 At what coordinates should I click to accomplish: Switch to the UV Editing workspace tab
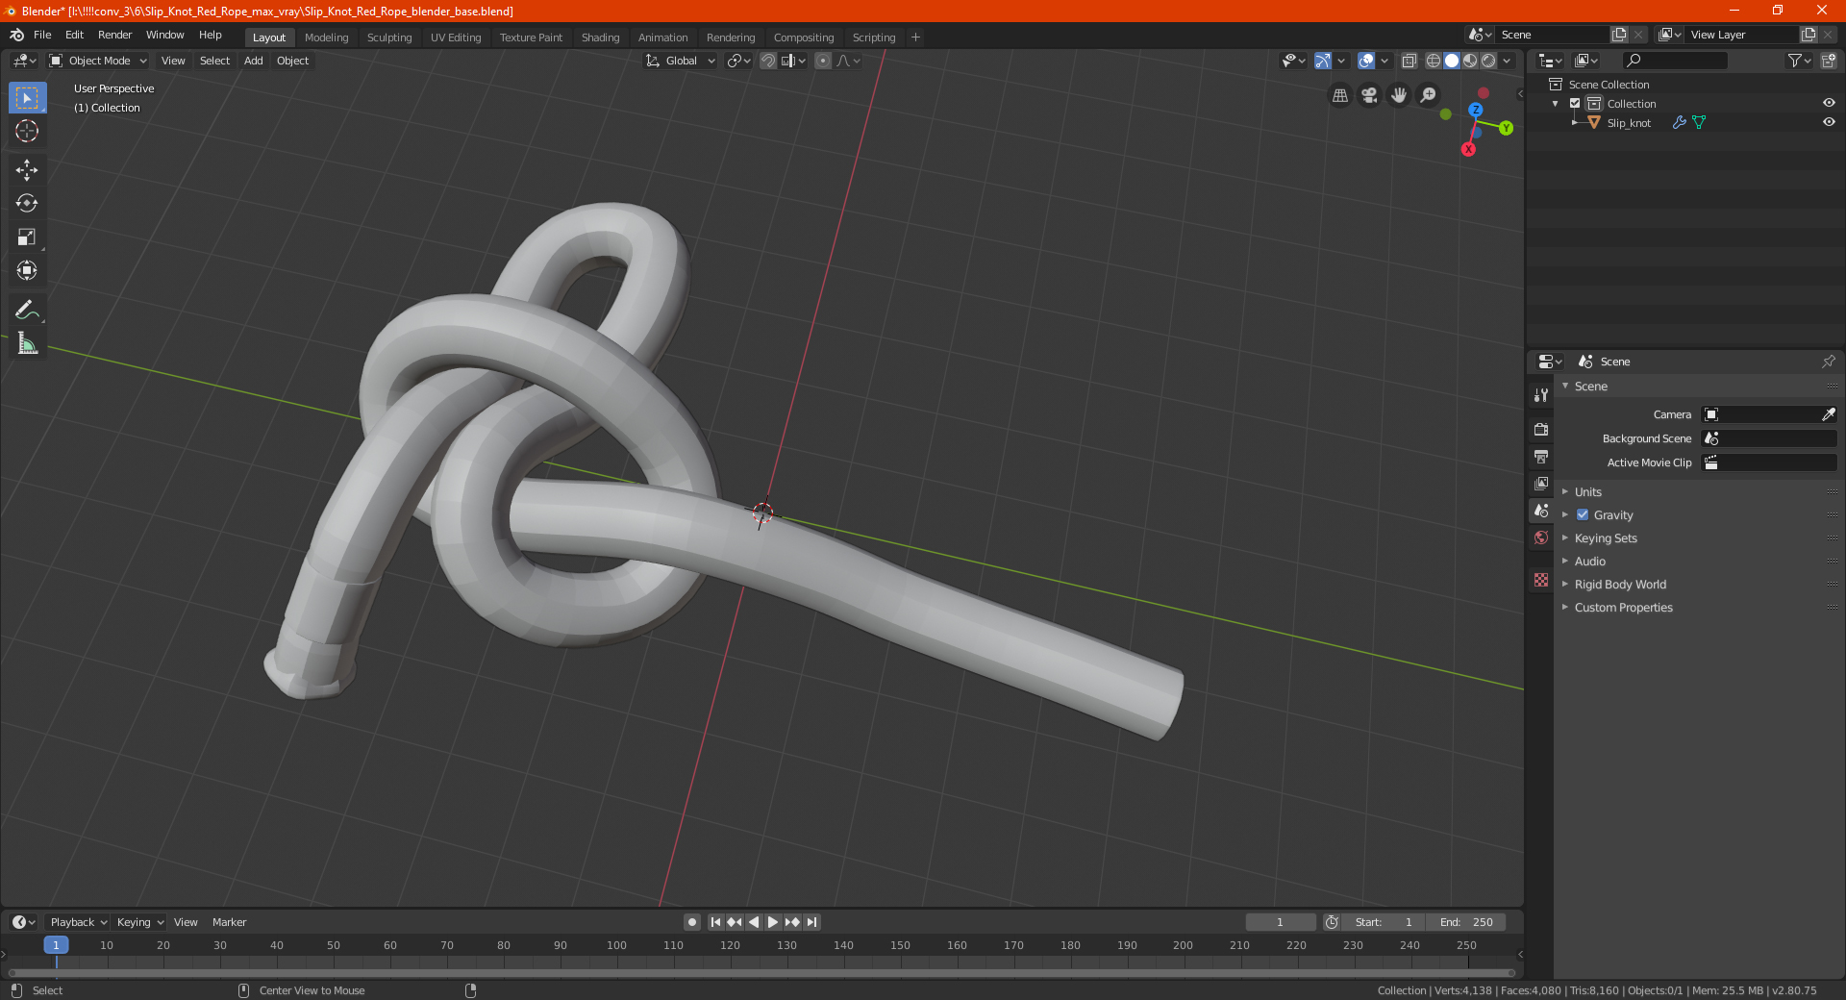456,37
